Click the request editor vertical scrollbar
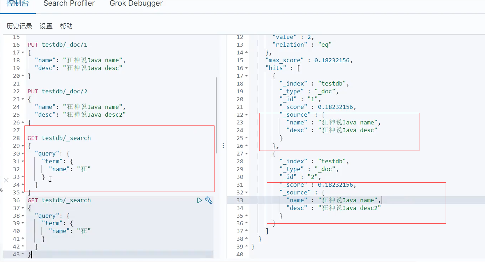Viewport: 485px width, 263px height. tap(217, 115)
